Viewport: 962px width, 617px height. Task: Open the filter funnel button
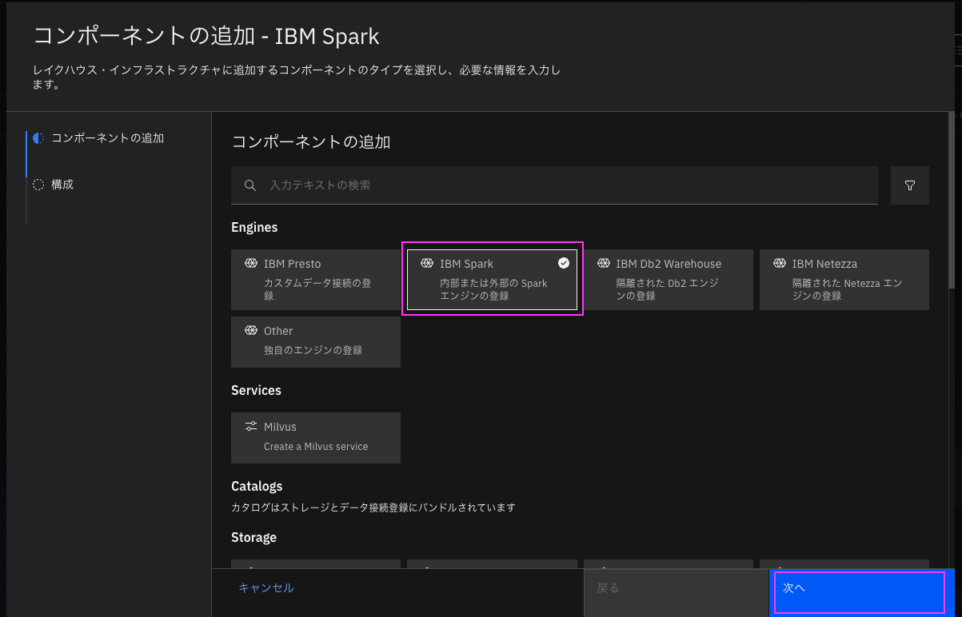pos(910,185)
